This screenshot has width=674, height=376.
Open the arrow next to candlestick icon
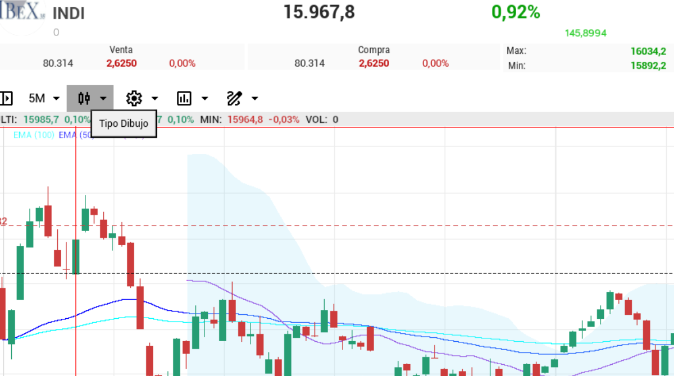tap(103, 99)
